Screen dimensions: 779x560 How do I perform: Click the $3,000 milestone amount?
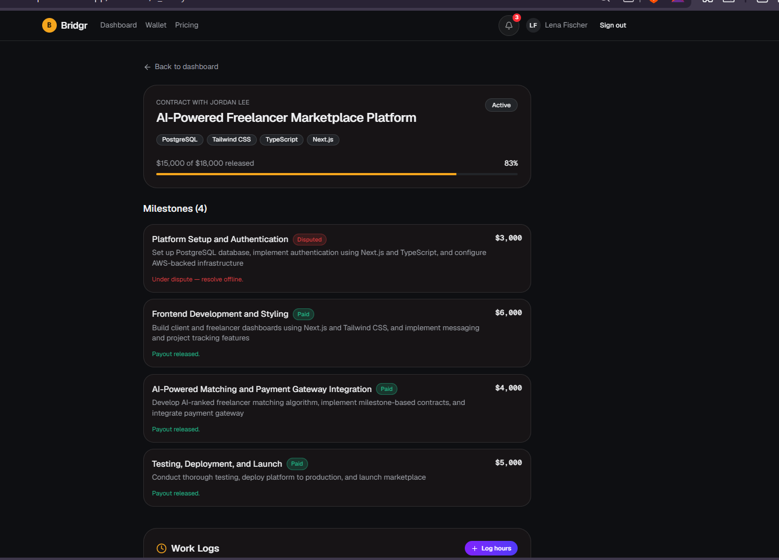tap(509, 238)
